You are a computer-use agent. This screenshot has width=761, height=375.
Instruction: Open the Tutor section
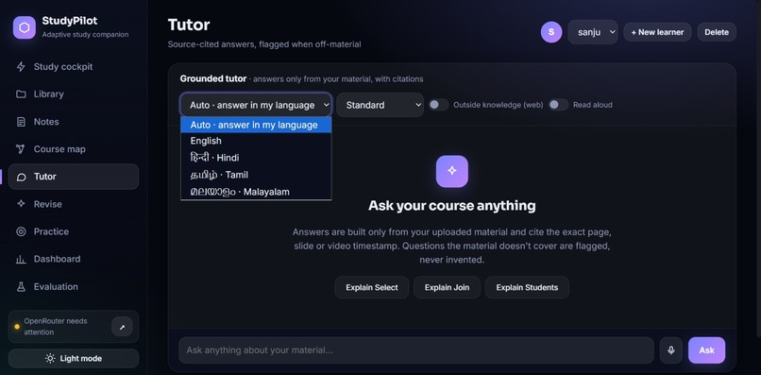pos(74,177)
